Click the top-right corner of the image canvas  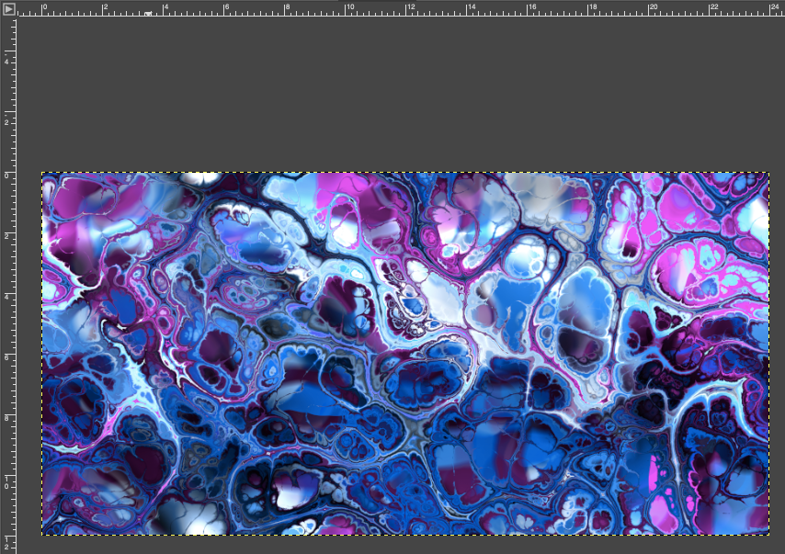point(768,173)
